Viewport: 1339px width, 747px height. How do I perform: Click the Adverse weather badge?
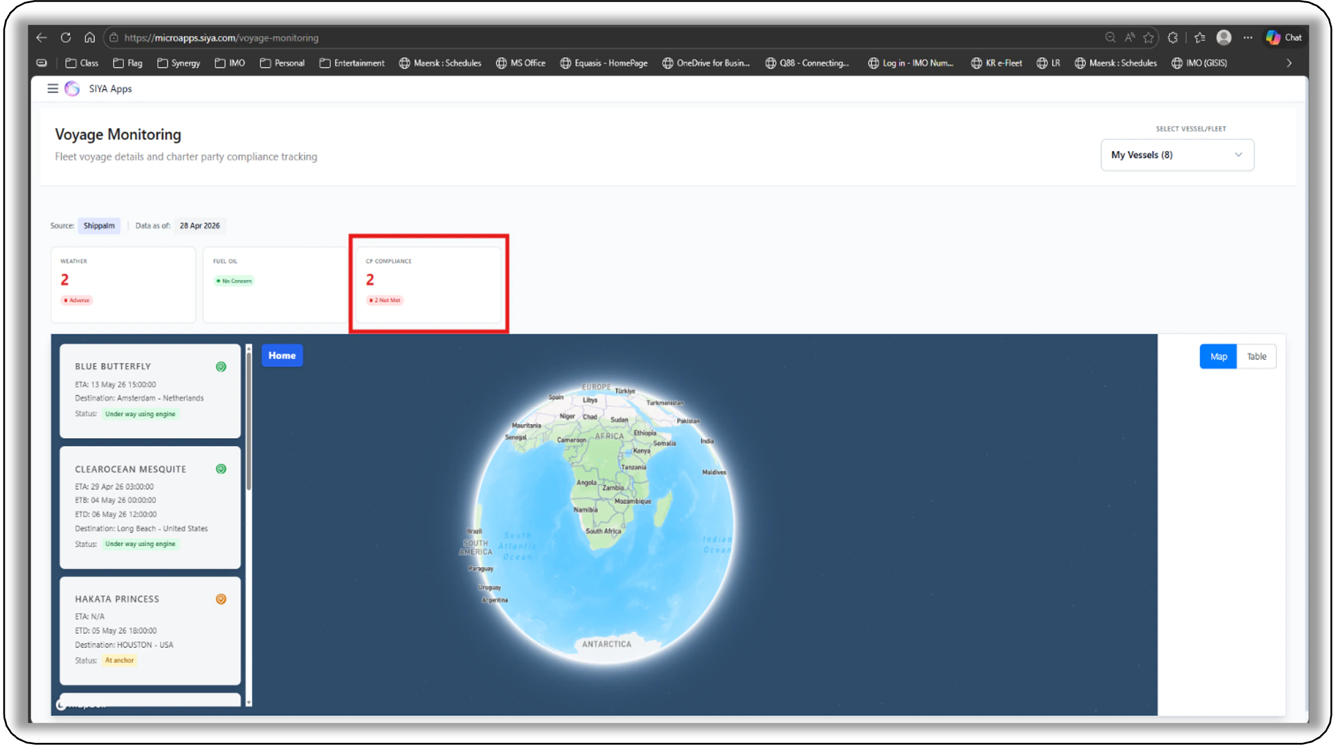pyautogui.click(x=77, y=301)
